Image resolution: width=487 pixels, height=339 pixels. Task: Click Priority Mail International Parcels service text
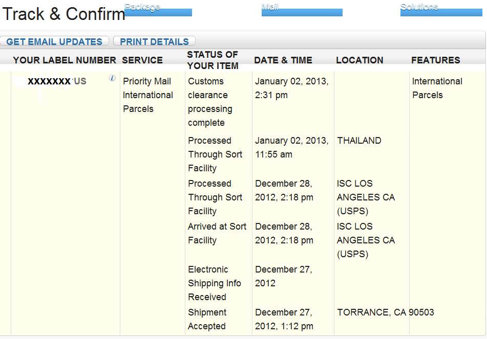pyautogui.click(x=148, y=95)
